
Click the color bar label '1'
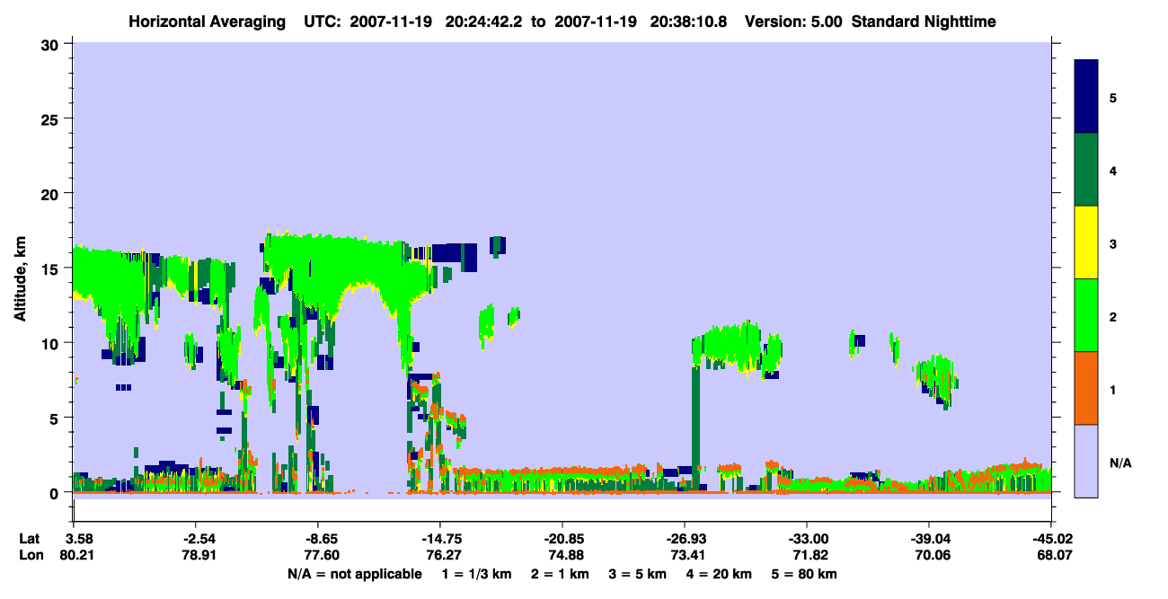(1113, 390)
